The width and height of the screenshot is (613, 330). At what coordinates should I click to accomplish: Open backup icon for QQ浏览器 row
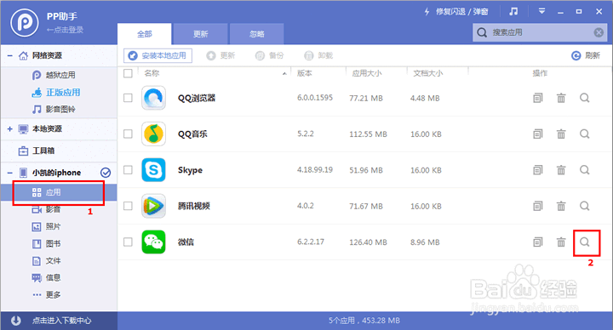tap(538, 98)
